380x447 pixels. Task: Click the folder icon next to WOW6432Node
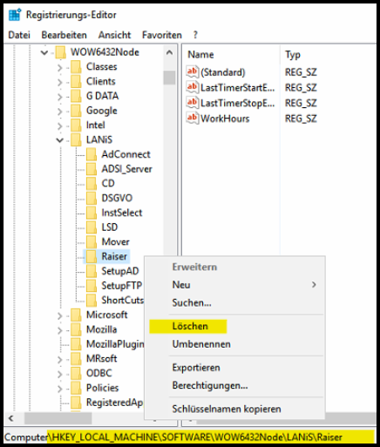61,52
